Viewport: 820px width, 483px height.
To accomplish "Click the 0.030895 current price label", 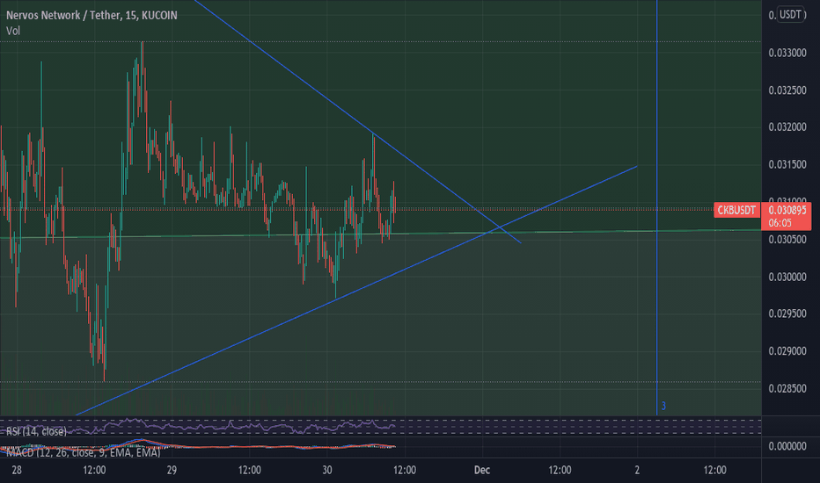I will pos(787,210).
